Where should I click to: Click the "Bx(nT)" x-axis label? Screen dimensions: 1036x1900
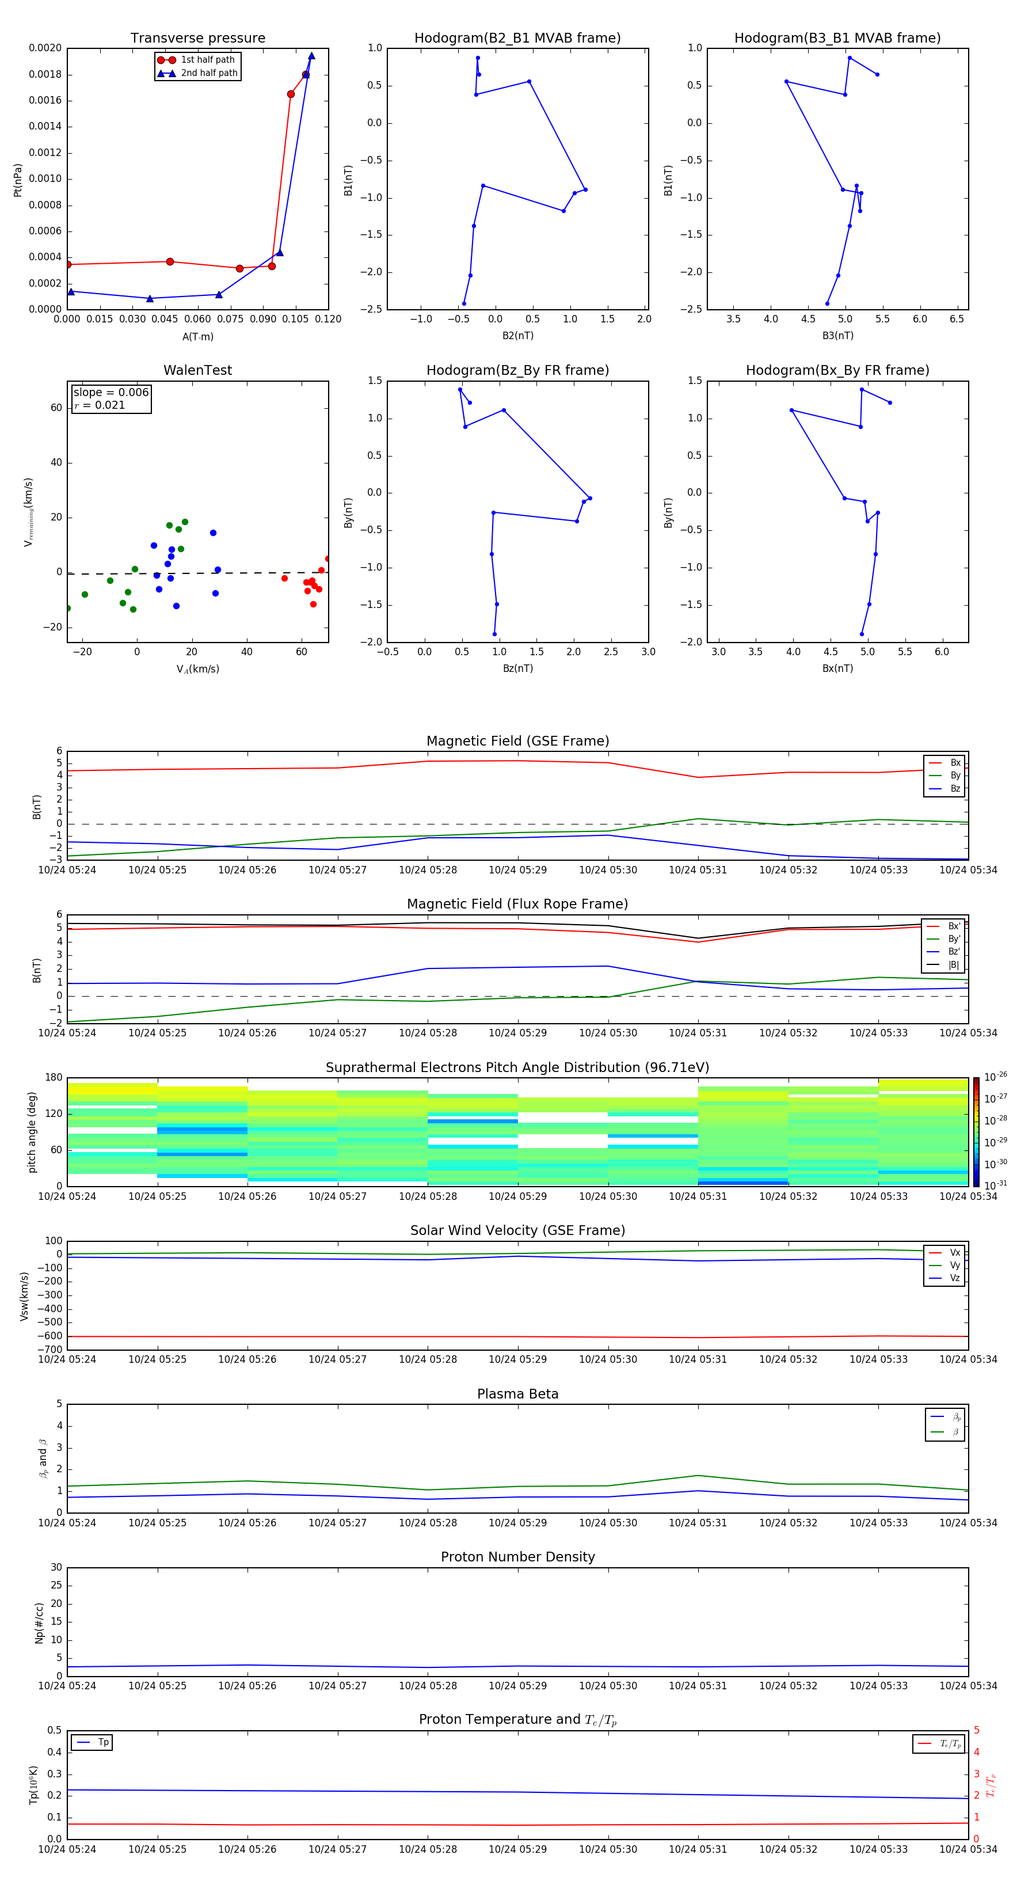coord(837,669)
